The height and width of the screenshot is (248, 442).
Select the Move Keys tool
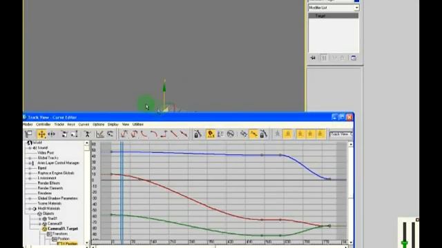pos(41,134)
